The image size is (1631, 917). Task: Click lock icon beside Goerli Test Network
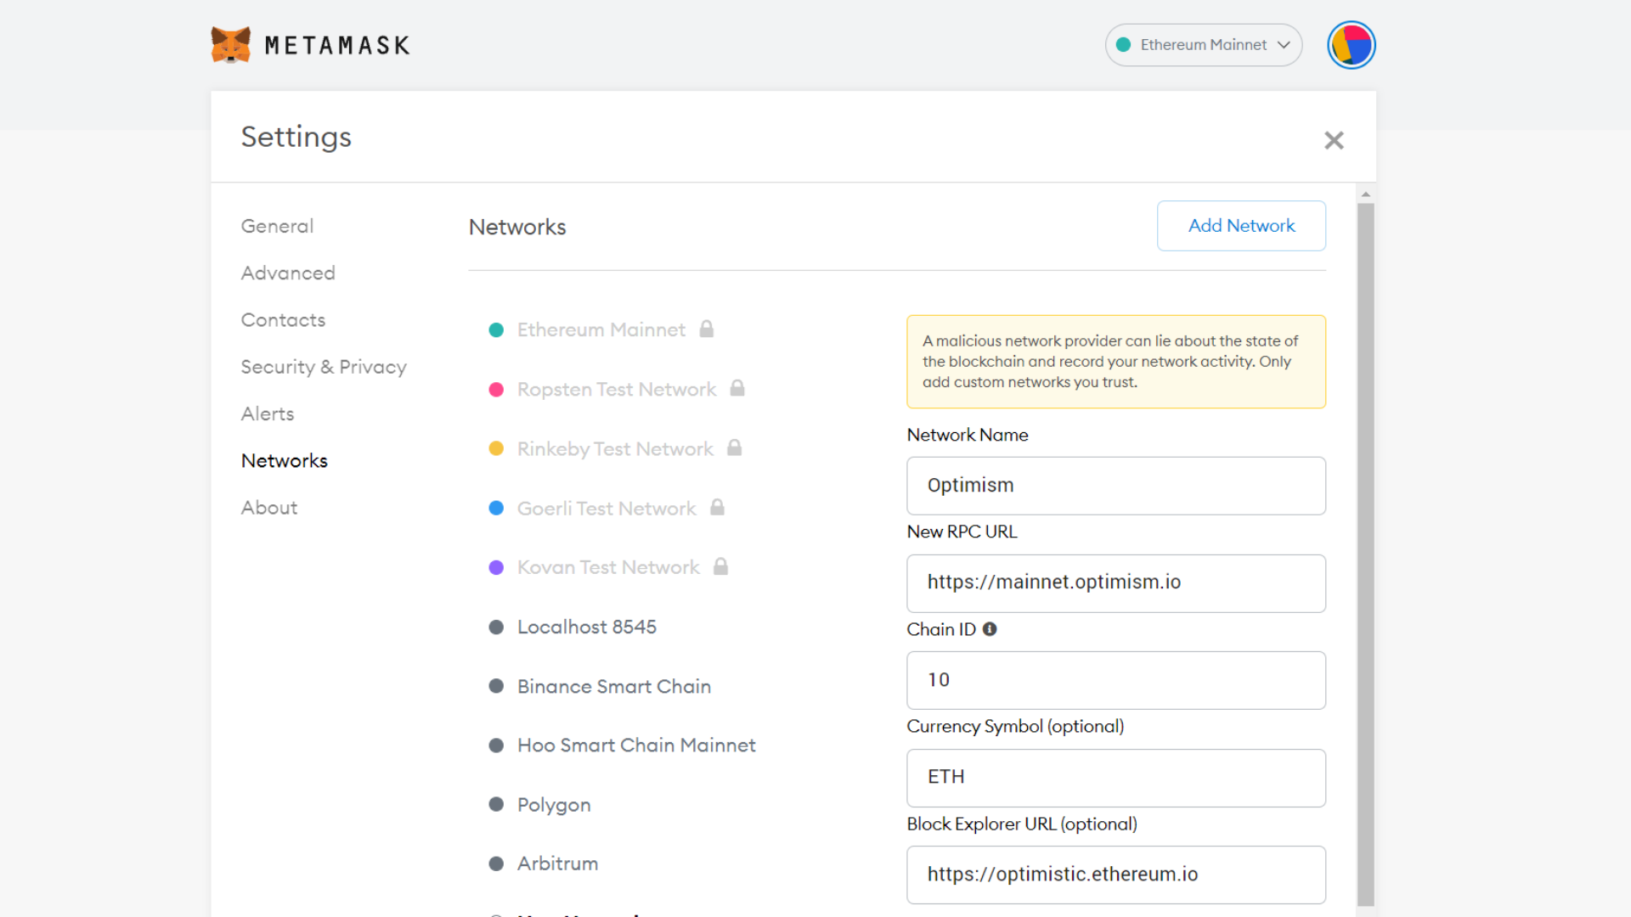(x=717, y=507)
